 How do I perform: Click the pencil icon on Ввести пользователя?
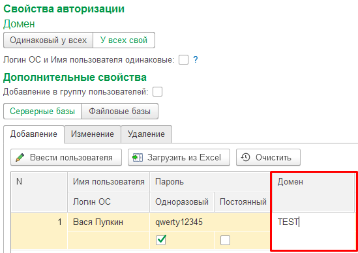[x=20, y=157]
